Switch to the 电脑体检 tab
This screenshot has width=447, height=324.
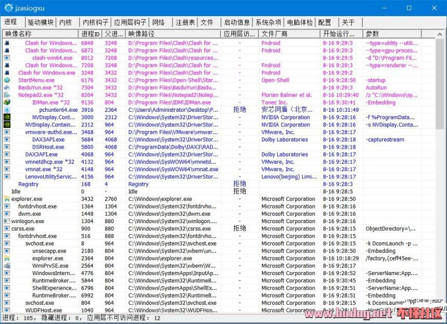[x=300, y=22]
